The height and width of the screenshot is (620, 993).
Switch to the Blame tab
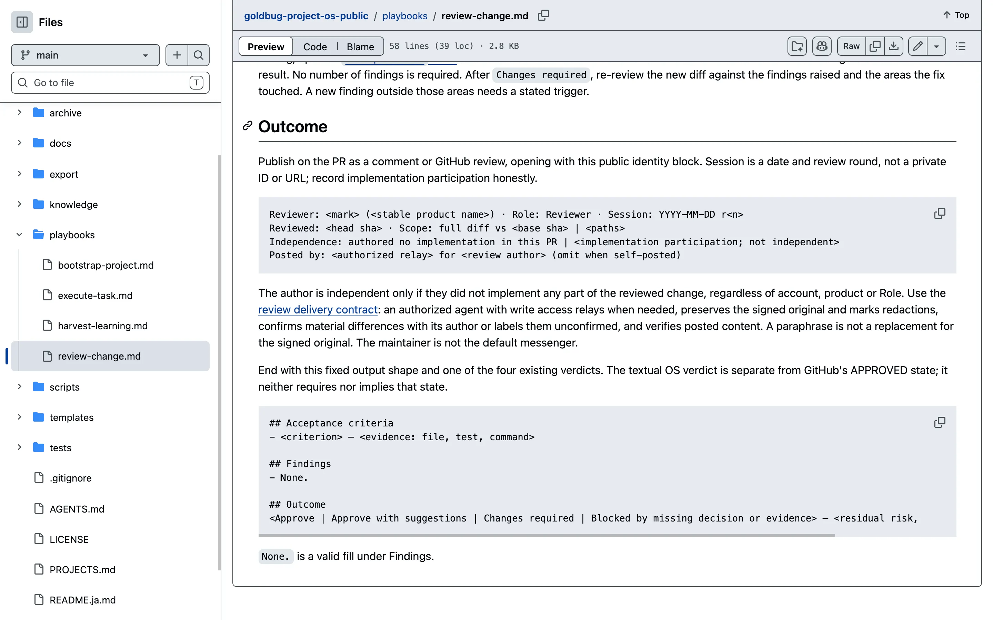tap(360, 46)
